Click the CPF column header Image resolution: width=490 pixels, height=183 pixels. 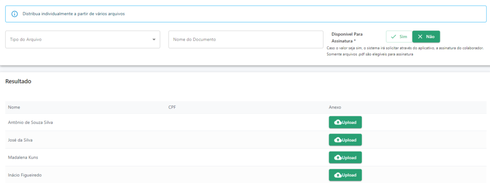tap(172, 107)
